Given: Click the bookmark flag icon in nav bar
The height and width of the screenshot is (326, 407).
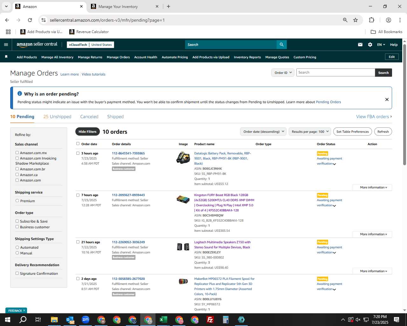Looking at the screenshot, I should tap(6, 57).
